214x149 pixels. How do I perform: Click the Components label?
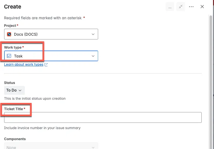[x=15, y=139]
